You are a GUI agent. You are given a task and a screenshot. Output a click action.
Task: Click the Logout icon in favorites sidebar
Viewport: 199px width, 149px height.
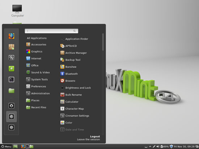point(12,117)
